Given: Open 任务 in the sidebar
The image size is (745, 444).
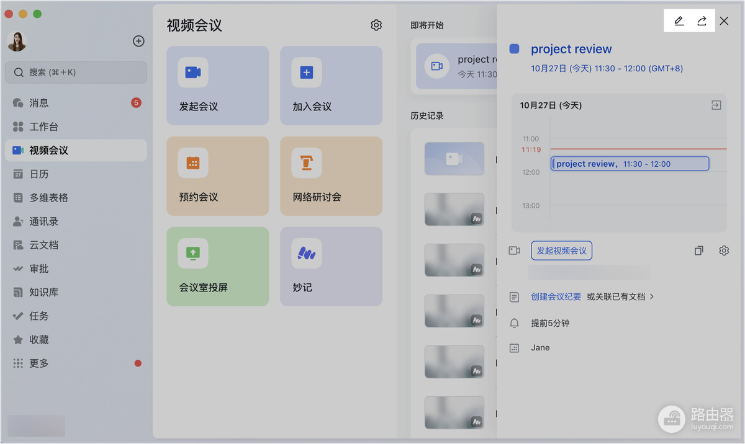Looking at the screenshot, I should (76, 316).
